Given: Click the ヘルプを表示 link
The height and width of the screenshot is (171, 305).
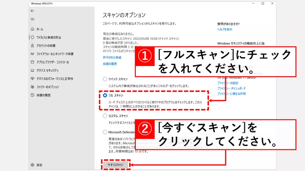Looking at the screenshot, I should (x=225, y=29).
